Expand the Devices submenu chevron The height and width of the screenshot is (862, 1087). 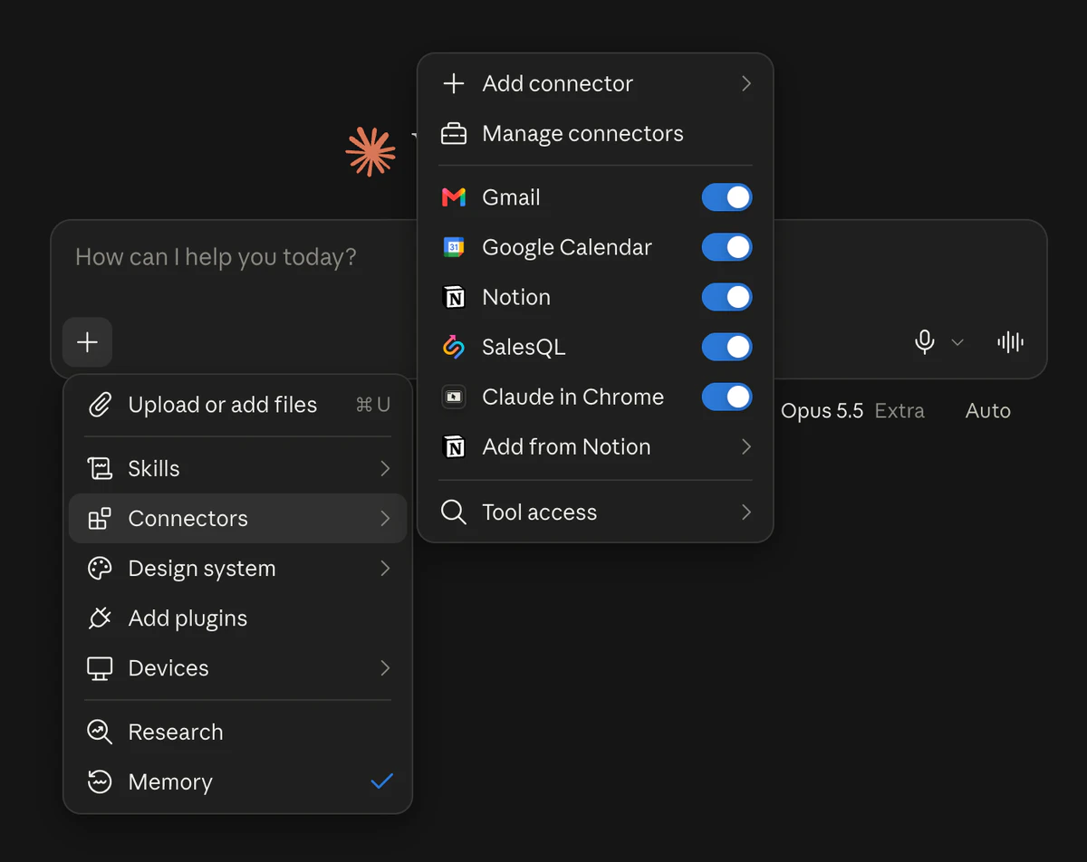point(385,668)
